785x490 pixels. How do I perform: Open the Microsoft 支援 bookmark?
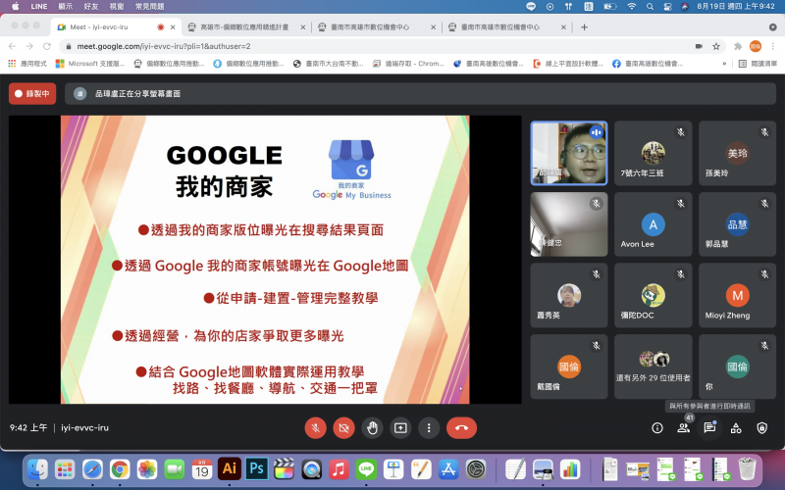tap(90, 64)
